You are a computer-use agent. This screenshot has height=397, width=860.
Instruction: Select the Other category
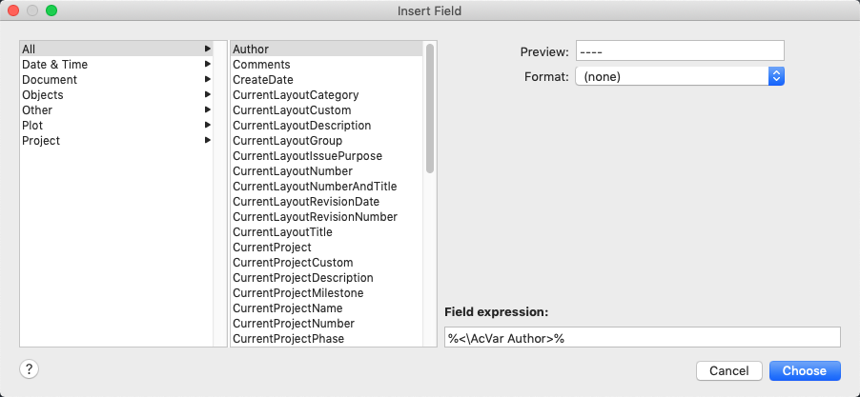pos(37,110)
